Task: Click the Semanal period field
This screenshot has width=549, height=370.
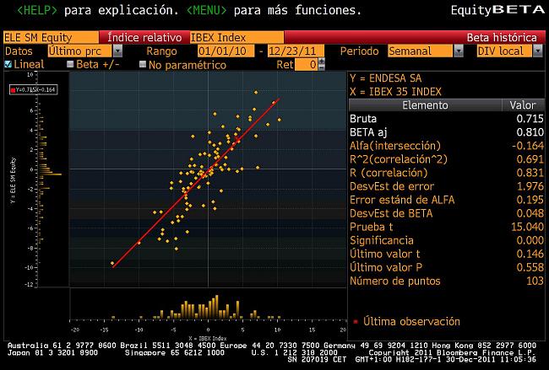Action: point(421,51)
